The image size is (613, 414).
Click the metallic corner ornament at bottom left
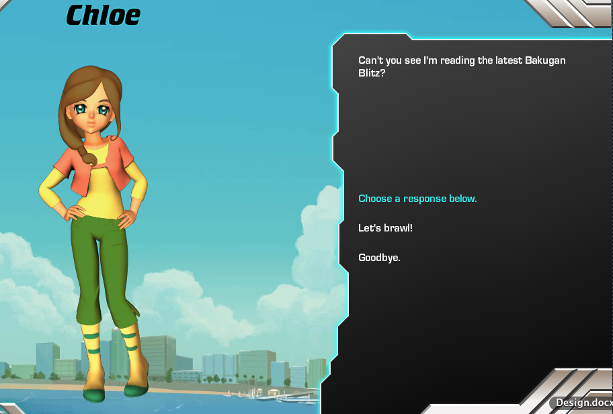[13, 407]
